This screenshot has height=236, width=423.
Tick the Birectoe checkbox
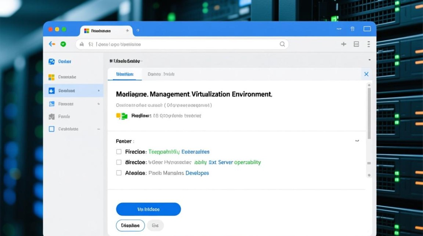pos(119,162)
